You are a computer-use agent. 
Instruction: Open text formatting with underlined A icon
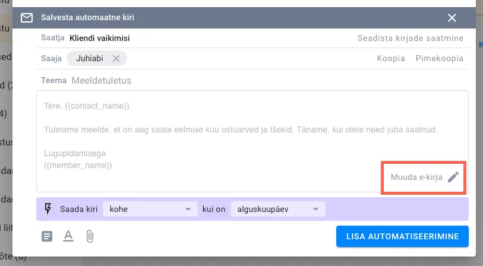(68, 236)
